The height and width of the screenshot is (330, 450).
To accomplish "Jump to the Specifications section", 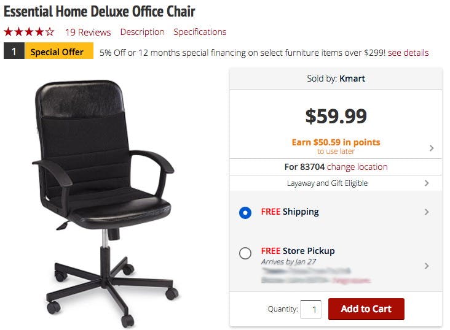I will [x=200, y=32].
